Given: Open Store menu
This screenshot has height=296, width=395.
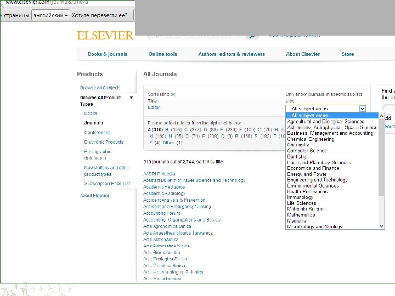Looking at the screenshot, I should (348, 54).
